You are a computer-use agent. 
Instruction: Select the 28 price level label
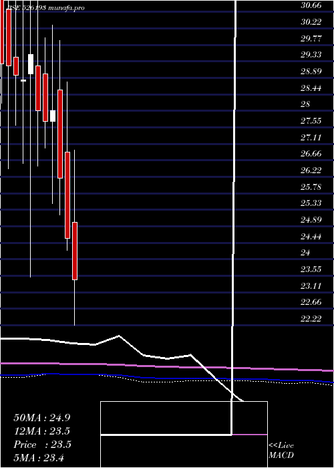[305, 104]
